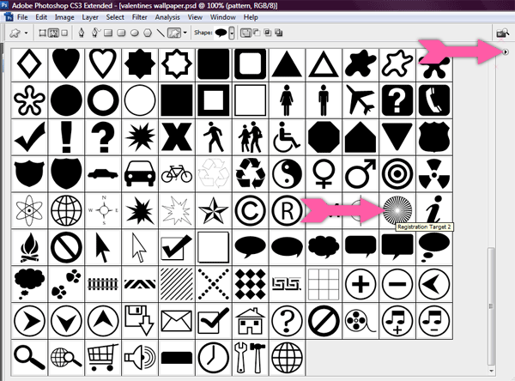This screenshot has height=381, width=515.
Task: Open the Edit menu
Action: pyautogui.click(x=41, y=17)
